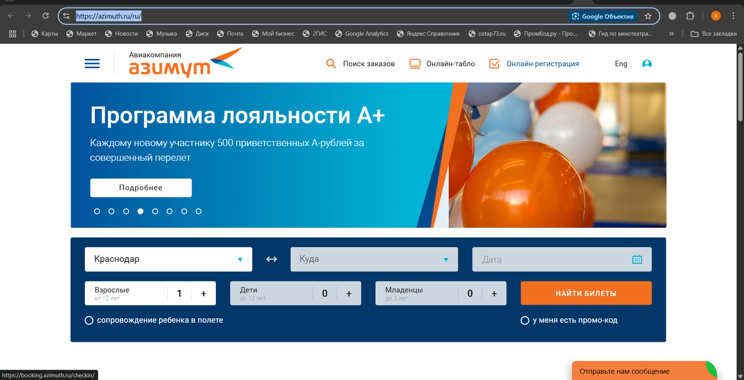Go back in browser history
This screenshot has height=380, width=744.
(11, 16)
